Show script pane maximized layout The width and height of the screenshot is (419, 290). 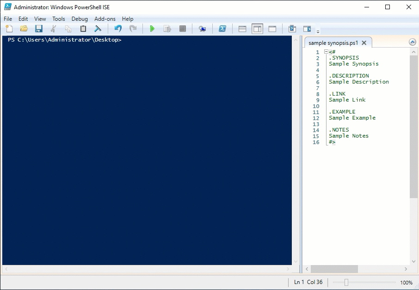pos(272,29)
